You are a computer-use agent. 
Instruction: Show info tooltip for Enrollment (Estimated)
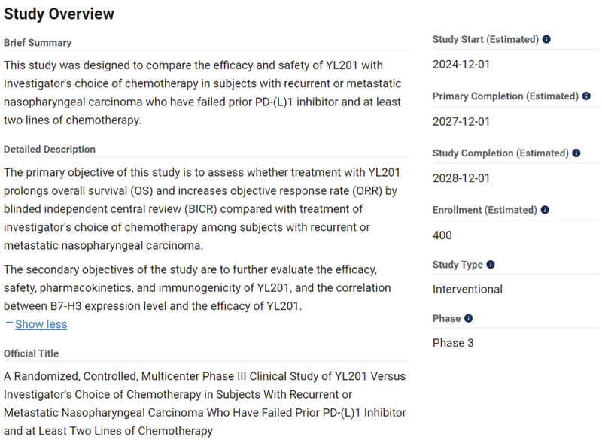[x=545, y=211]
